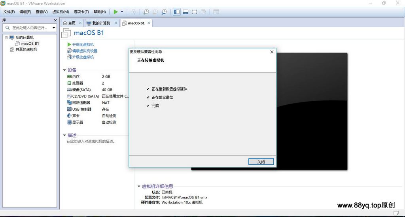Image resolution: width=405 pixels, height=217 pixels.
Task: Open the 查看(V) menu
Action: coord(42,11)
